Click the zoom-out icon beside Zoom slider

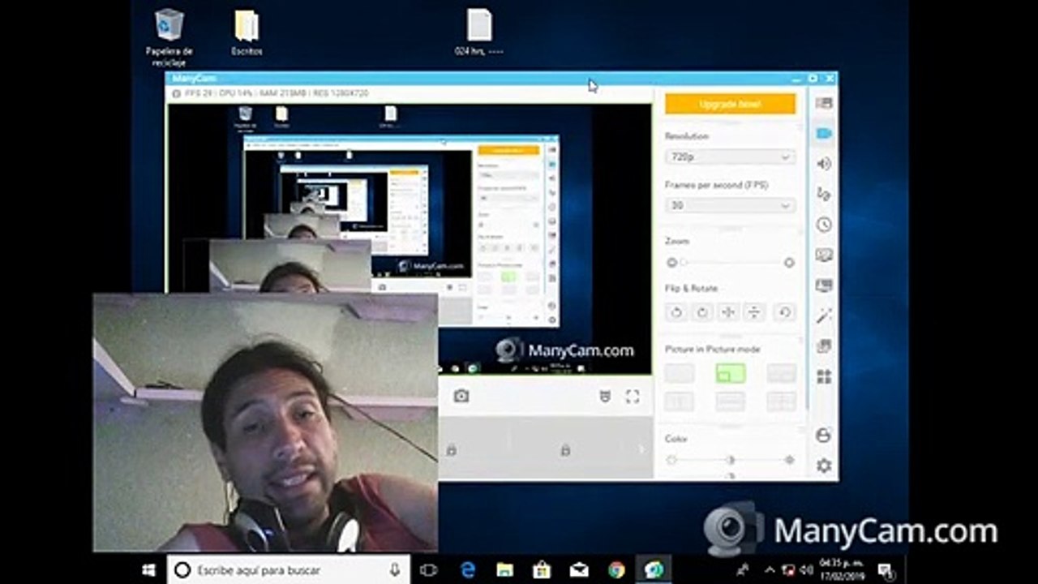pyautogui.click(x=671, y=263)
